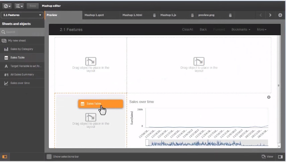Click the Save button
The height and width of the screenshot is (162, 286).
33,6
